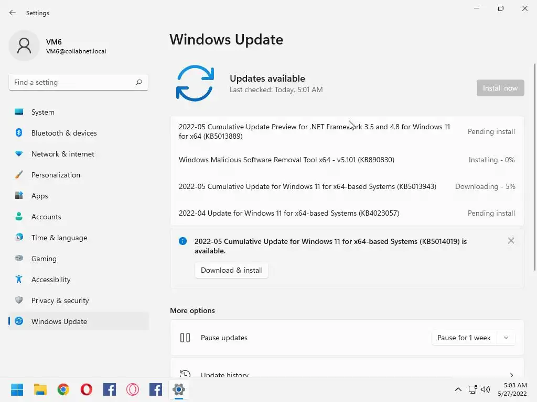Screen dimensions: 537x402
Task: Go back using the Settings back arrow
Action: point(13,13)
